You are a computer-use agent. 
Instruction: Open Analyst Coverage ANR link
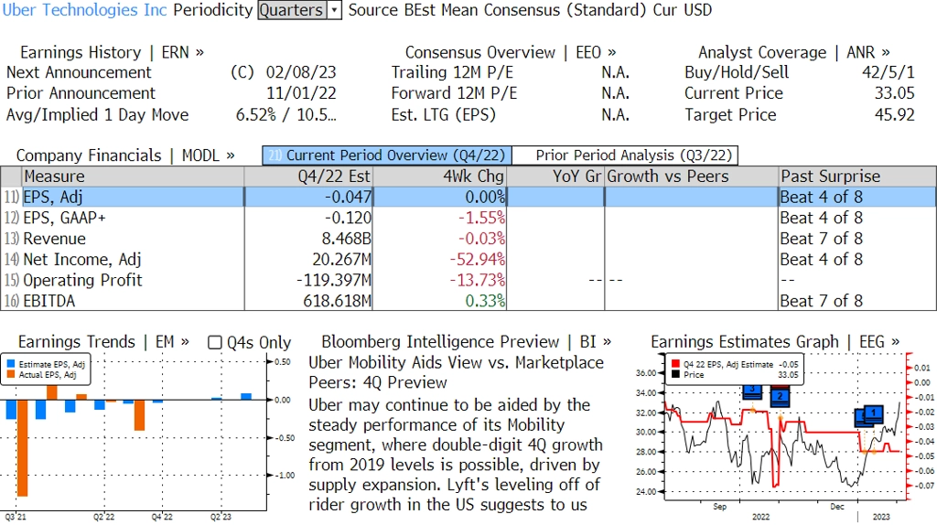793,52
